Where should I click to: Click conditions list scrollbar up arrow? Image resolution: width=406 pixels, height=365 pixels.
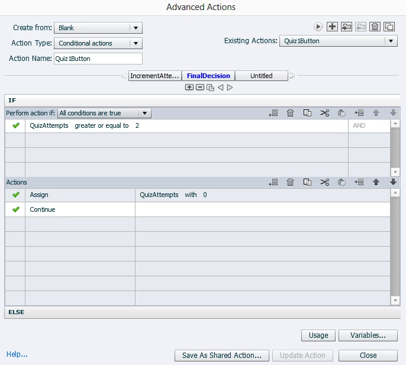pyautogui.click(x=395, y=123)
